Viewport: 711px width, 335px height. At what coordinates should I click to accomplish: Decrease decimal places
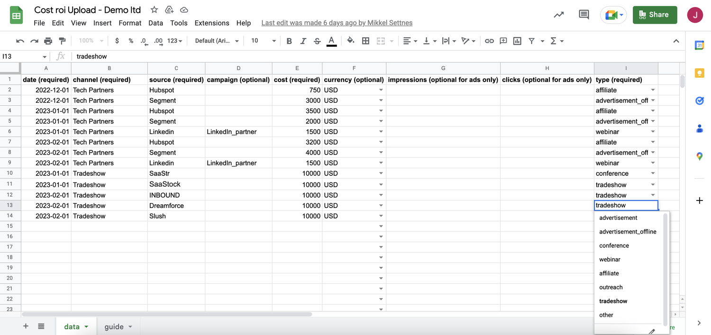pyautogui.click(x=144, y=41)
